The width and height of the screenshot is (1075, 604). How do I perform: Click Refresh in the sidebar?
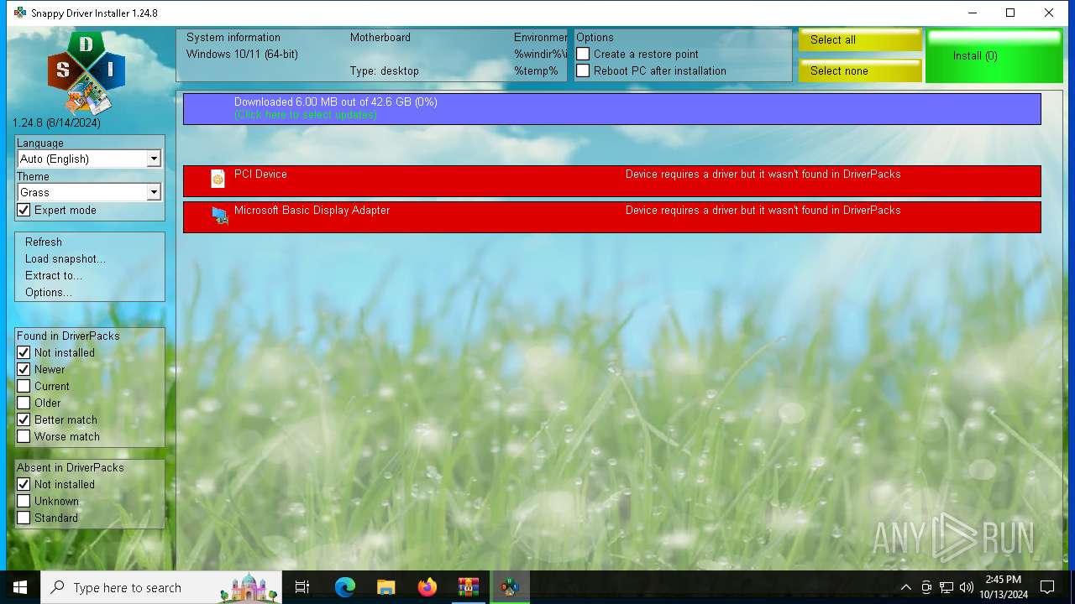point(44,242)
